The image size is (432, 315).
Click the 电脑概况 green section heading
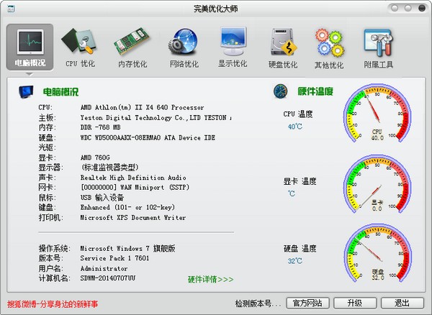tap(60, 91)
